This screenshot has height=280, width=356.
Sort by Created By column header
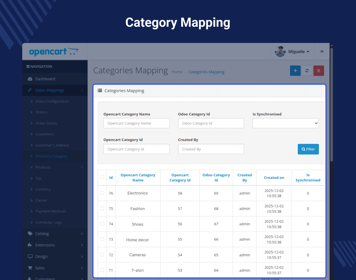point(244,178)
